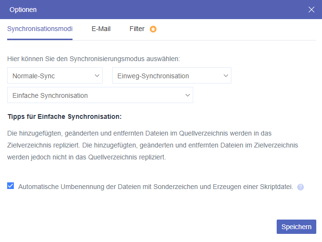Click the purple dialog title bar
The image size is (322, 242).
coord(162,10)
